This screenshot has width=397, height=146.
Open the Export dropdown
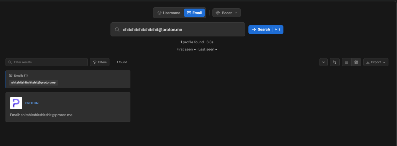pyautogui.click(x=376, y=62)
